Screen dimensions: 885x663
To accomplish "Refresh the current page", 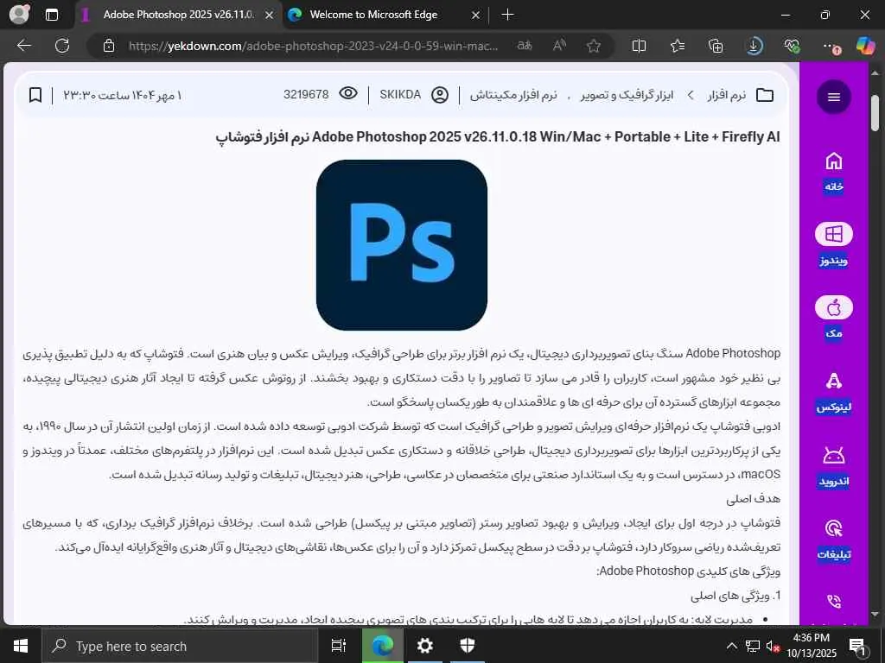I will [x=61, y=46].
